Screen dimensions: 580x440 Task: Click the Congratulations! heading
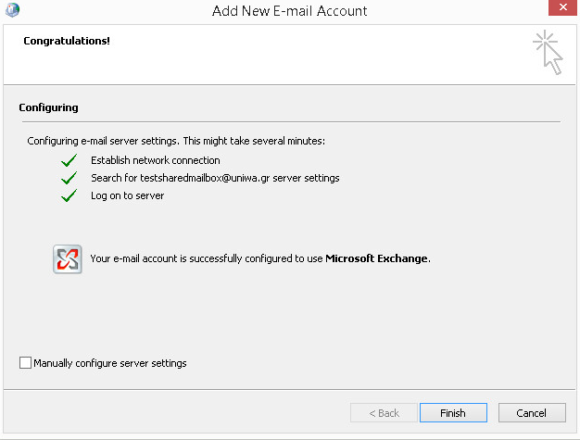pos(67,41)
